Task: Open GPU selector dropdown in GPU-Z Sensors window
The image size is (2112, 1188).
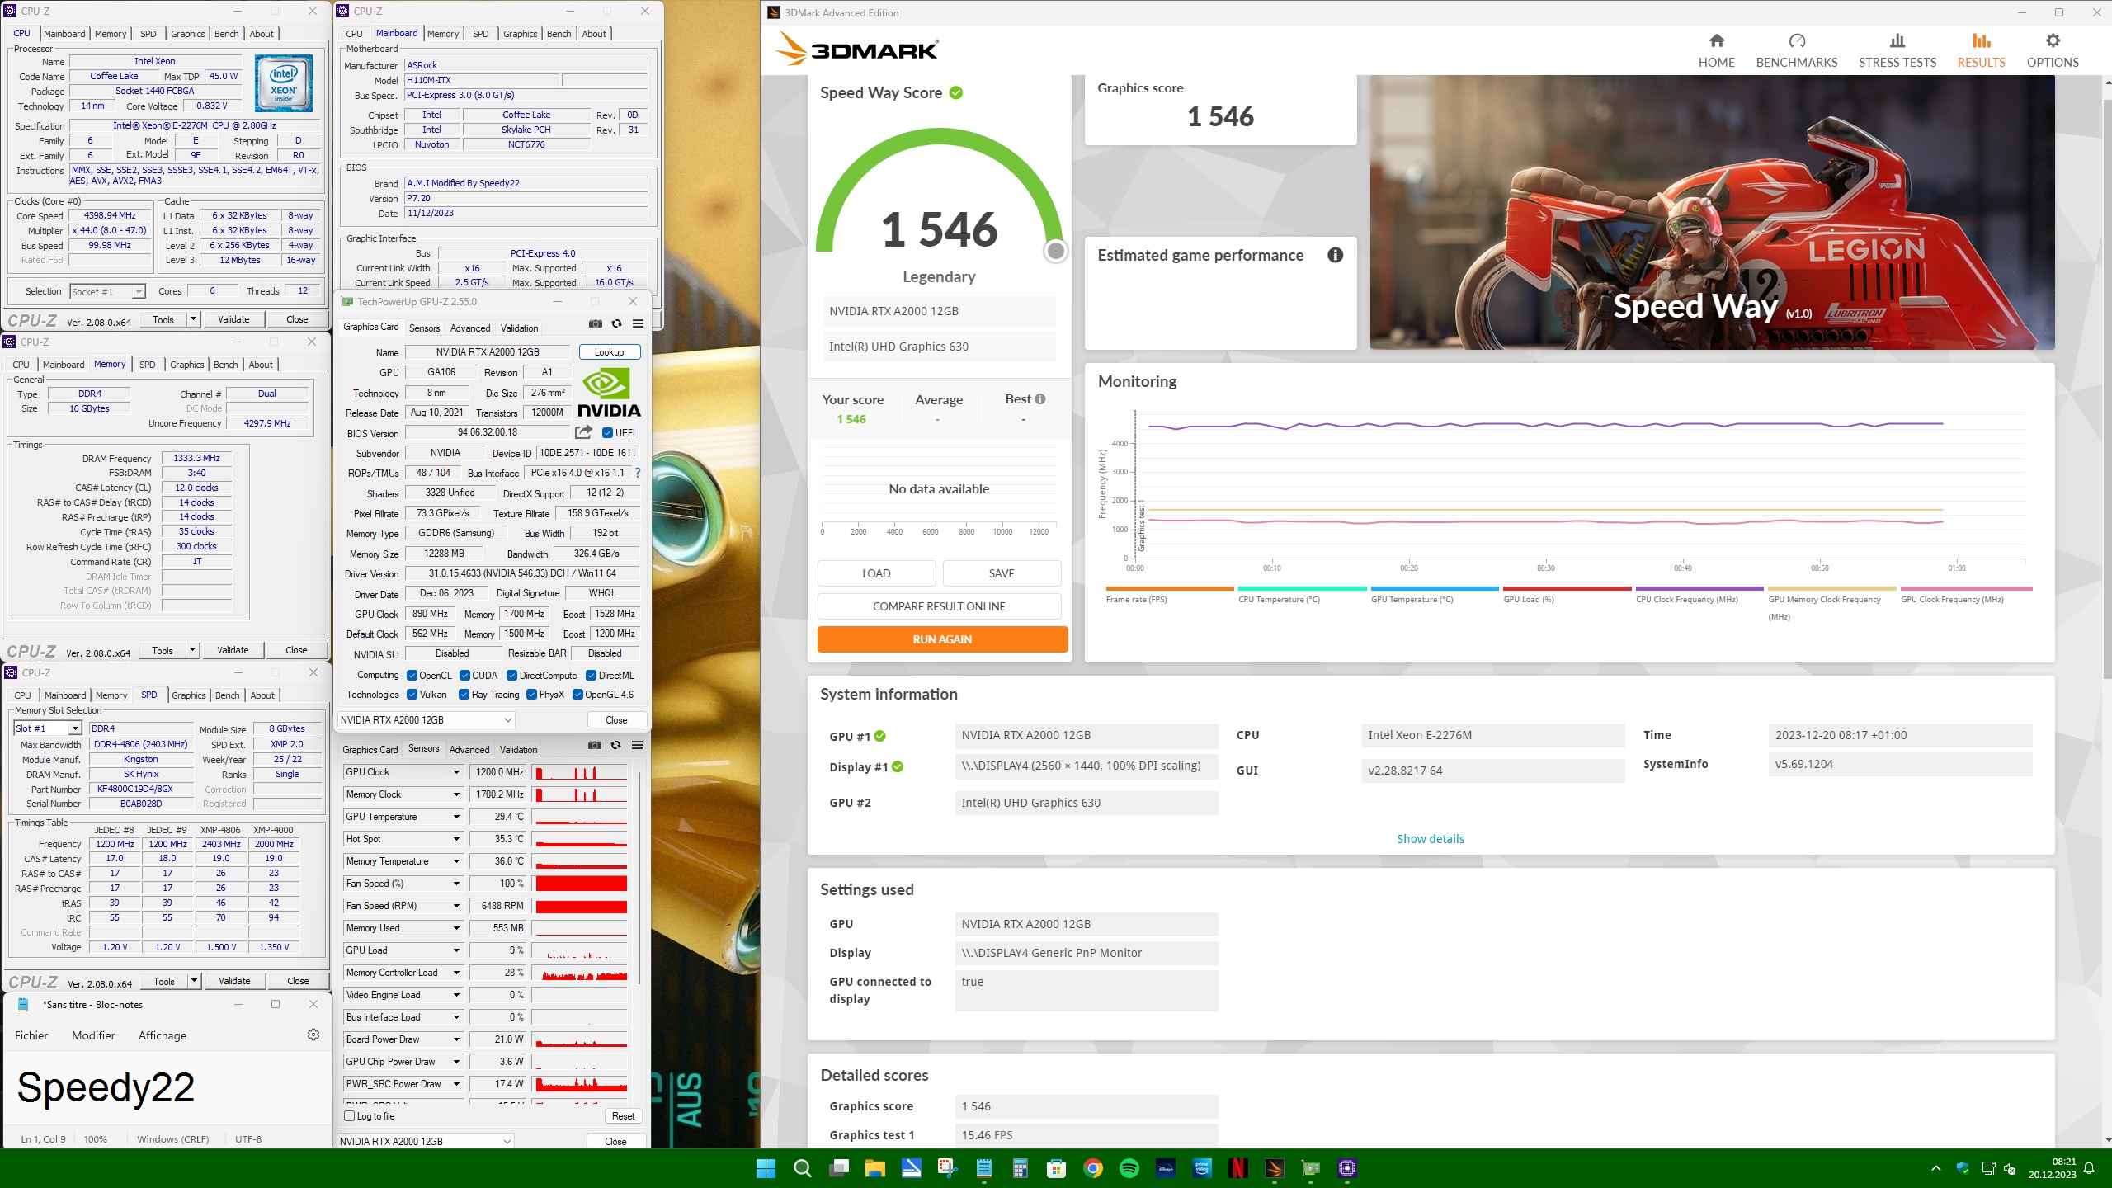Action: click(427, 1142)
